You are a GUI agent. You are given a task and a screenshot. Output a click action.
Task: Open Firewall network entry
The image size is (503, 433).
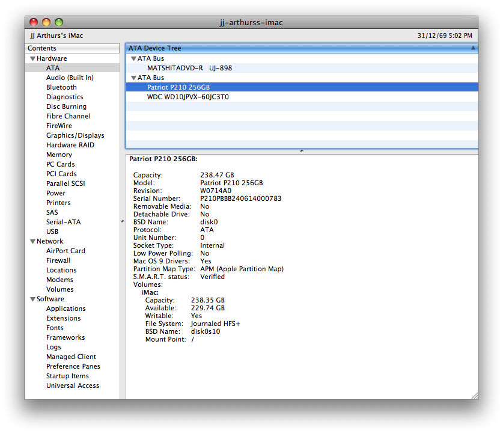(58, 260)
